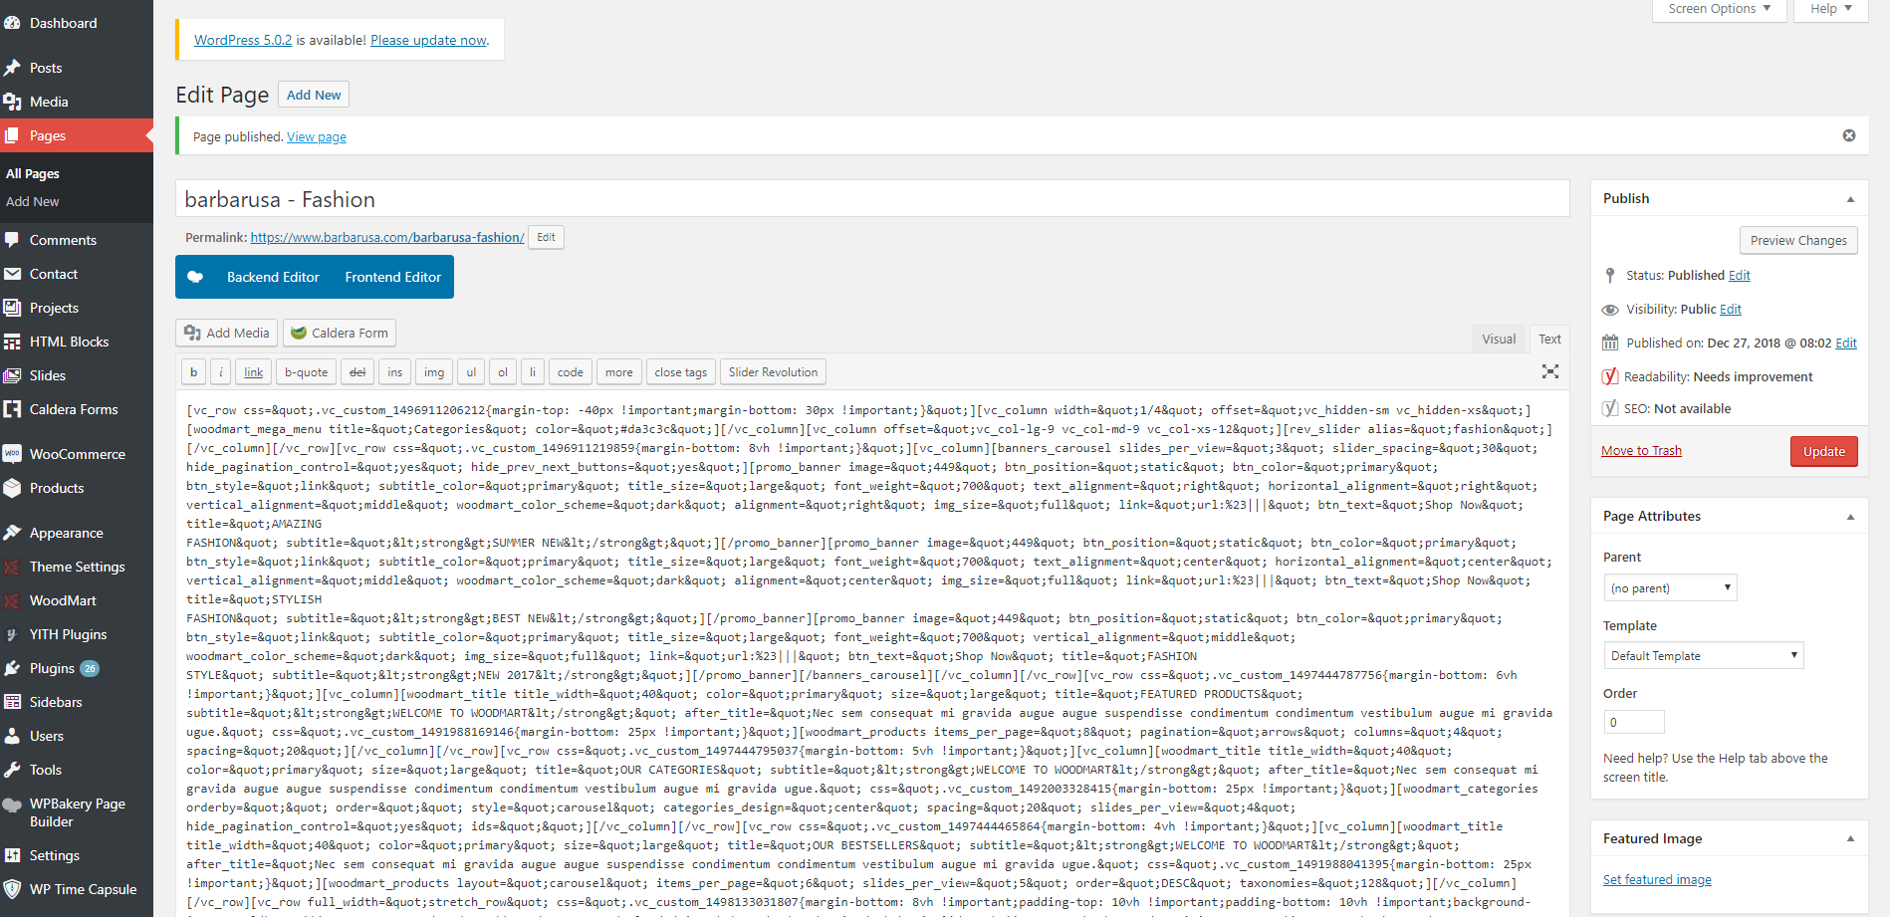Click the Slides images icon

tap(12, 375)
